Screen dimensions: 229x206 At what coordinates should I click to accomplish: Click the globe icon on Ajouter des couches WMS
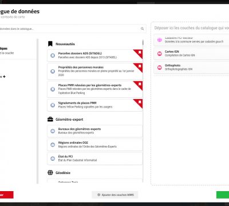98,195
